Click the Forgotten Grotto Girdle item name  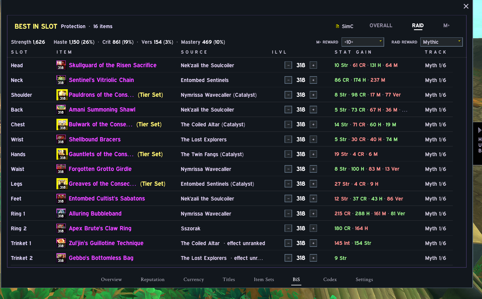pos(100,169)
